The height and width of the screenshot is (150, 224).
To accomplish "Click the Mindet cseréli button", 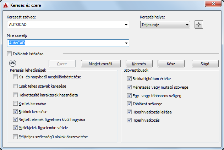I will (x=101, y=64).
